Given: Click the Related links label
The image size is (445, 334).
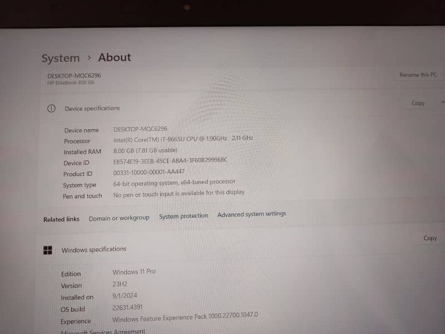Looking at the screenshot, I should [x=61, y=219].
